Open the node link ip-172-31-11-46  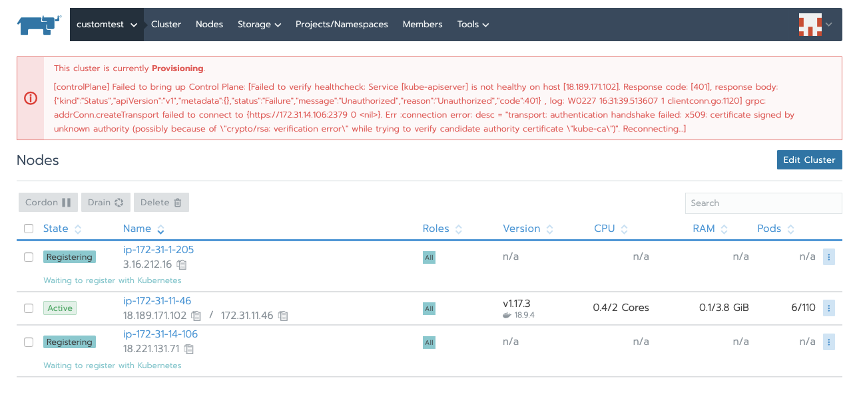tap(156, 300)
